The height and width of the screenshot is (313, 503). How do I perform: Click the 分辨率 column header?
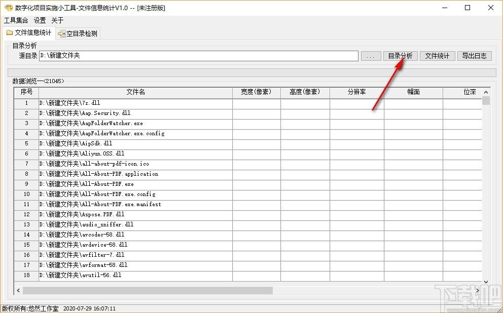coord(357,92)
